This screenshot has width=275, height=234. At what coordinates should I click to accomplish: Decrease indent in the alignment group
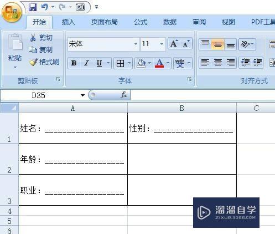point(245,63)
